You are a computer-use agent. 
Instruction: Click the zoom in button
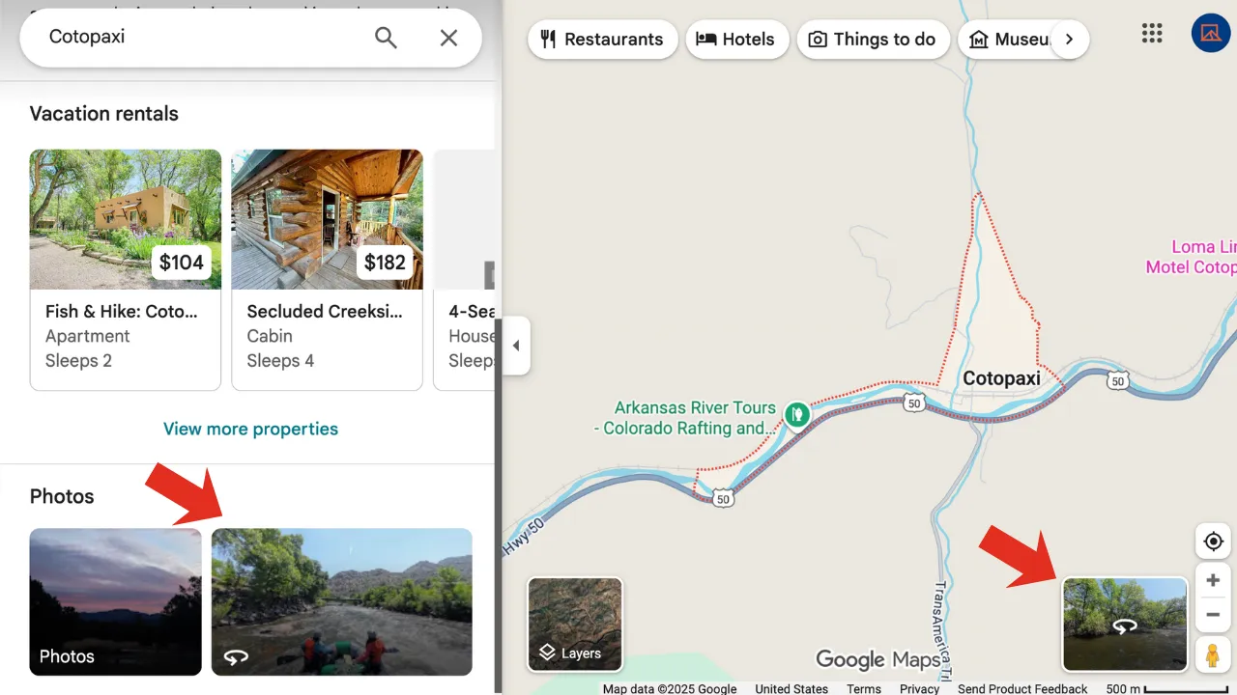pos(1212,580)
